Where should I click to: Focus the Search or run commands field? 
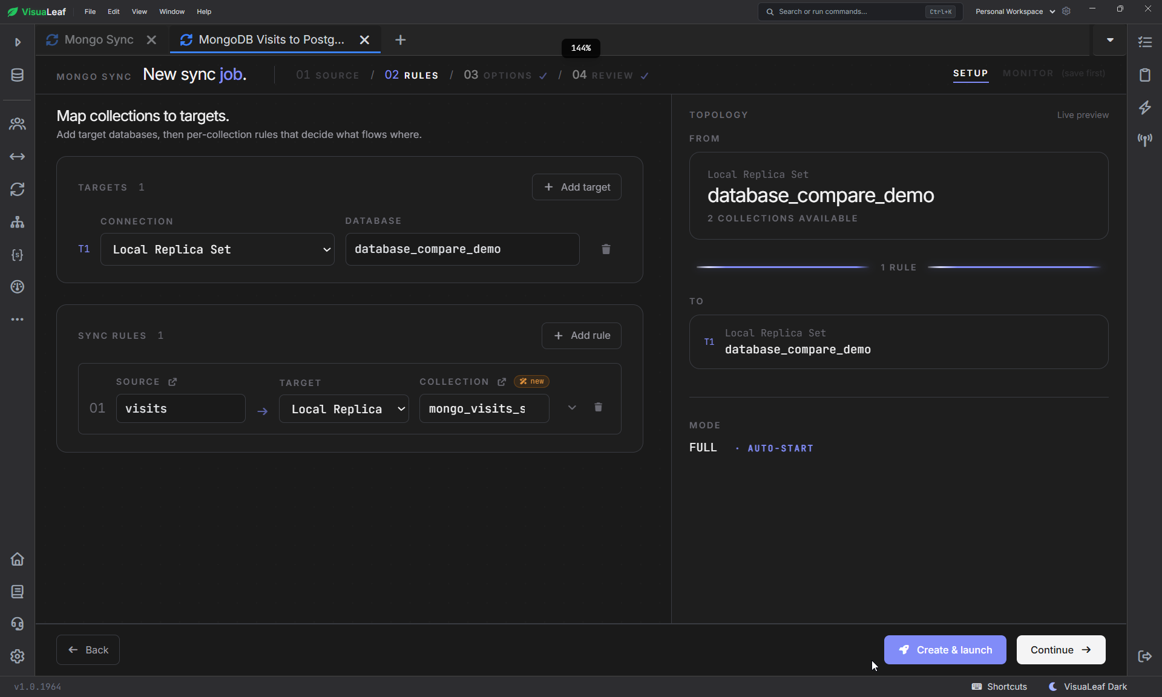pos(859,11)
